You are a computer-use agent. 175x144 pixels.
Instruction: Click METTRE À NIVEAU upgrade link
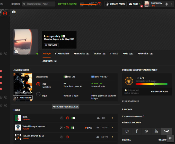[x=67, y=4]
